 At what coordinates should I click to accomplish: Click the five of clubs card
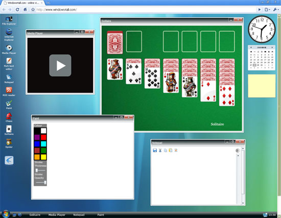133,74
